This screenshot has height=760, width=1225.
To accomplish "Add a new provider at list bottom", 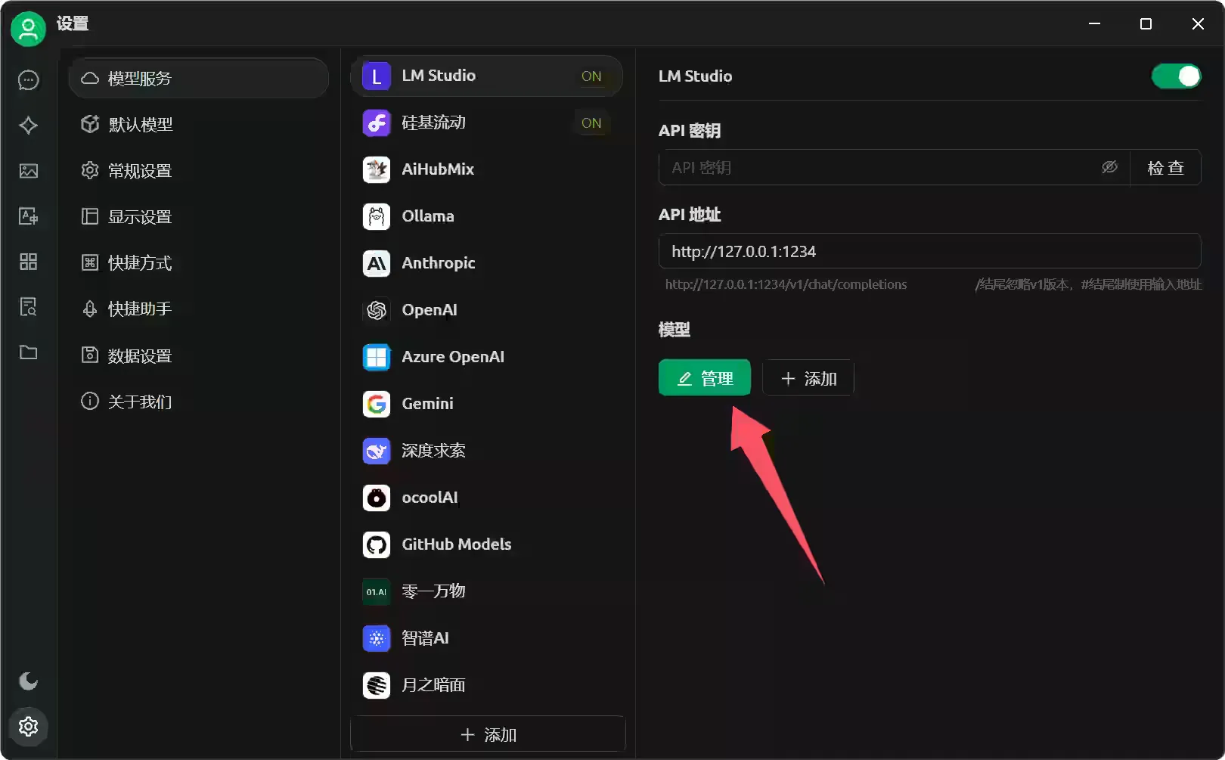I will tap(488, 734).
